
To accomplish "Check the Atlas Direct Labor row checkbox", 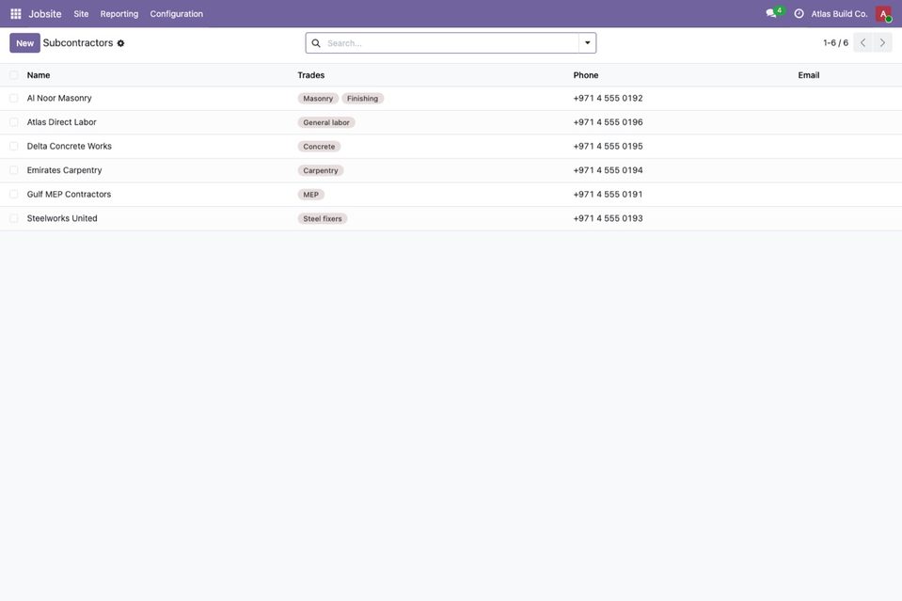I will tap(14, 122).
